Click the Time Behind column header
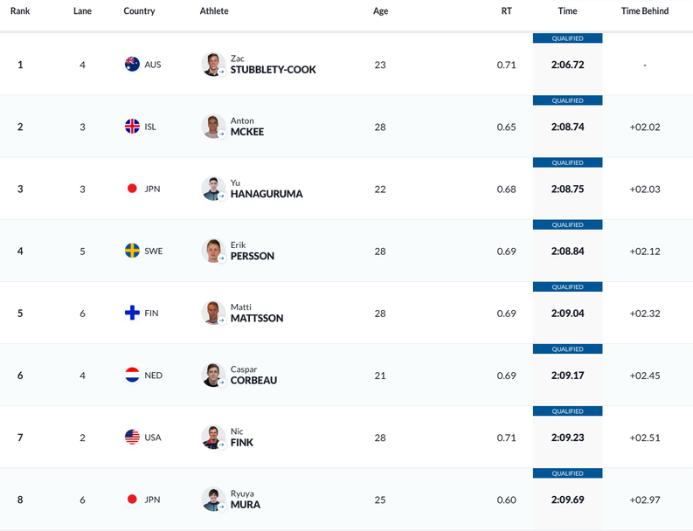 point(644,11)
